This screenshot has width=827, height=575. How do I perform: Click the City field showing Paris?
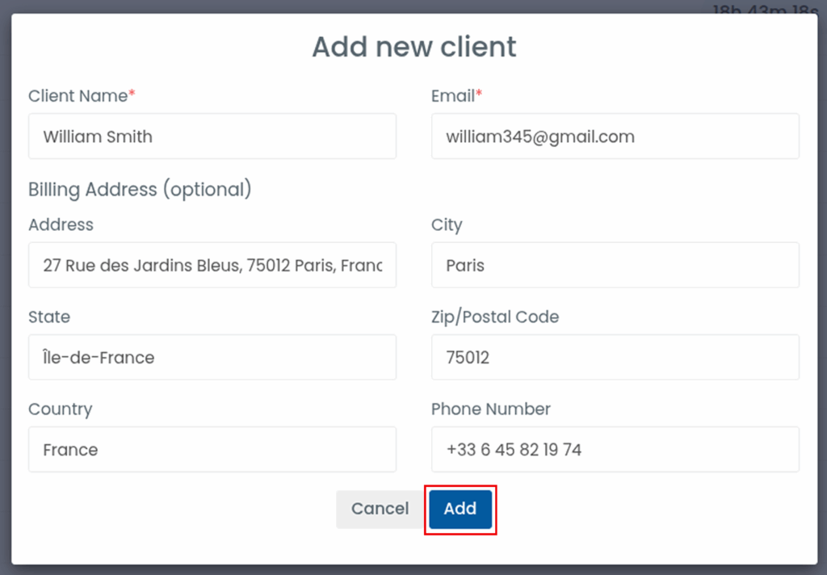[x=615, y=266]
